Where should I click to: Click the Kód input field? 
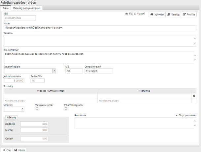click(20, 18)
